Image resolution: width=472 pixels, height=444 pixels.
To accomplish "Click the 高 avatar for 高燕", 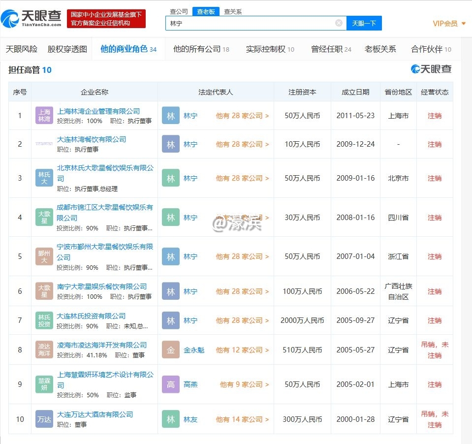I will (x=171, y=384).
